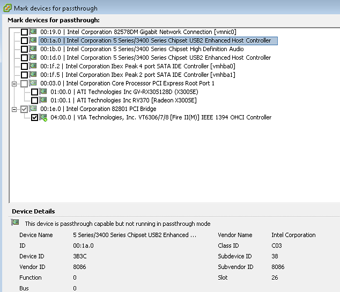Check the box for 01:00.1 ATI RV370 Radeon
The width and height of the screenshot is (340, 292).
(x=34, y=101)
